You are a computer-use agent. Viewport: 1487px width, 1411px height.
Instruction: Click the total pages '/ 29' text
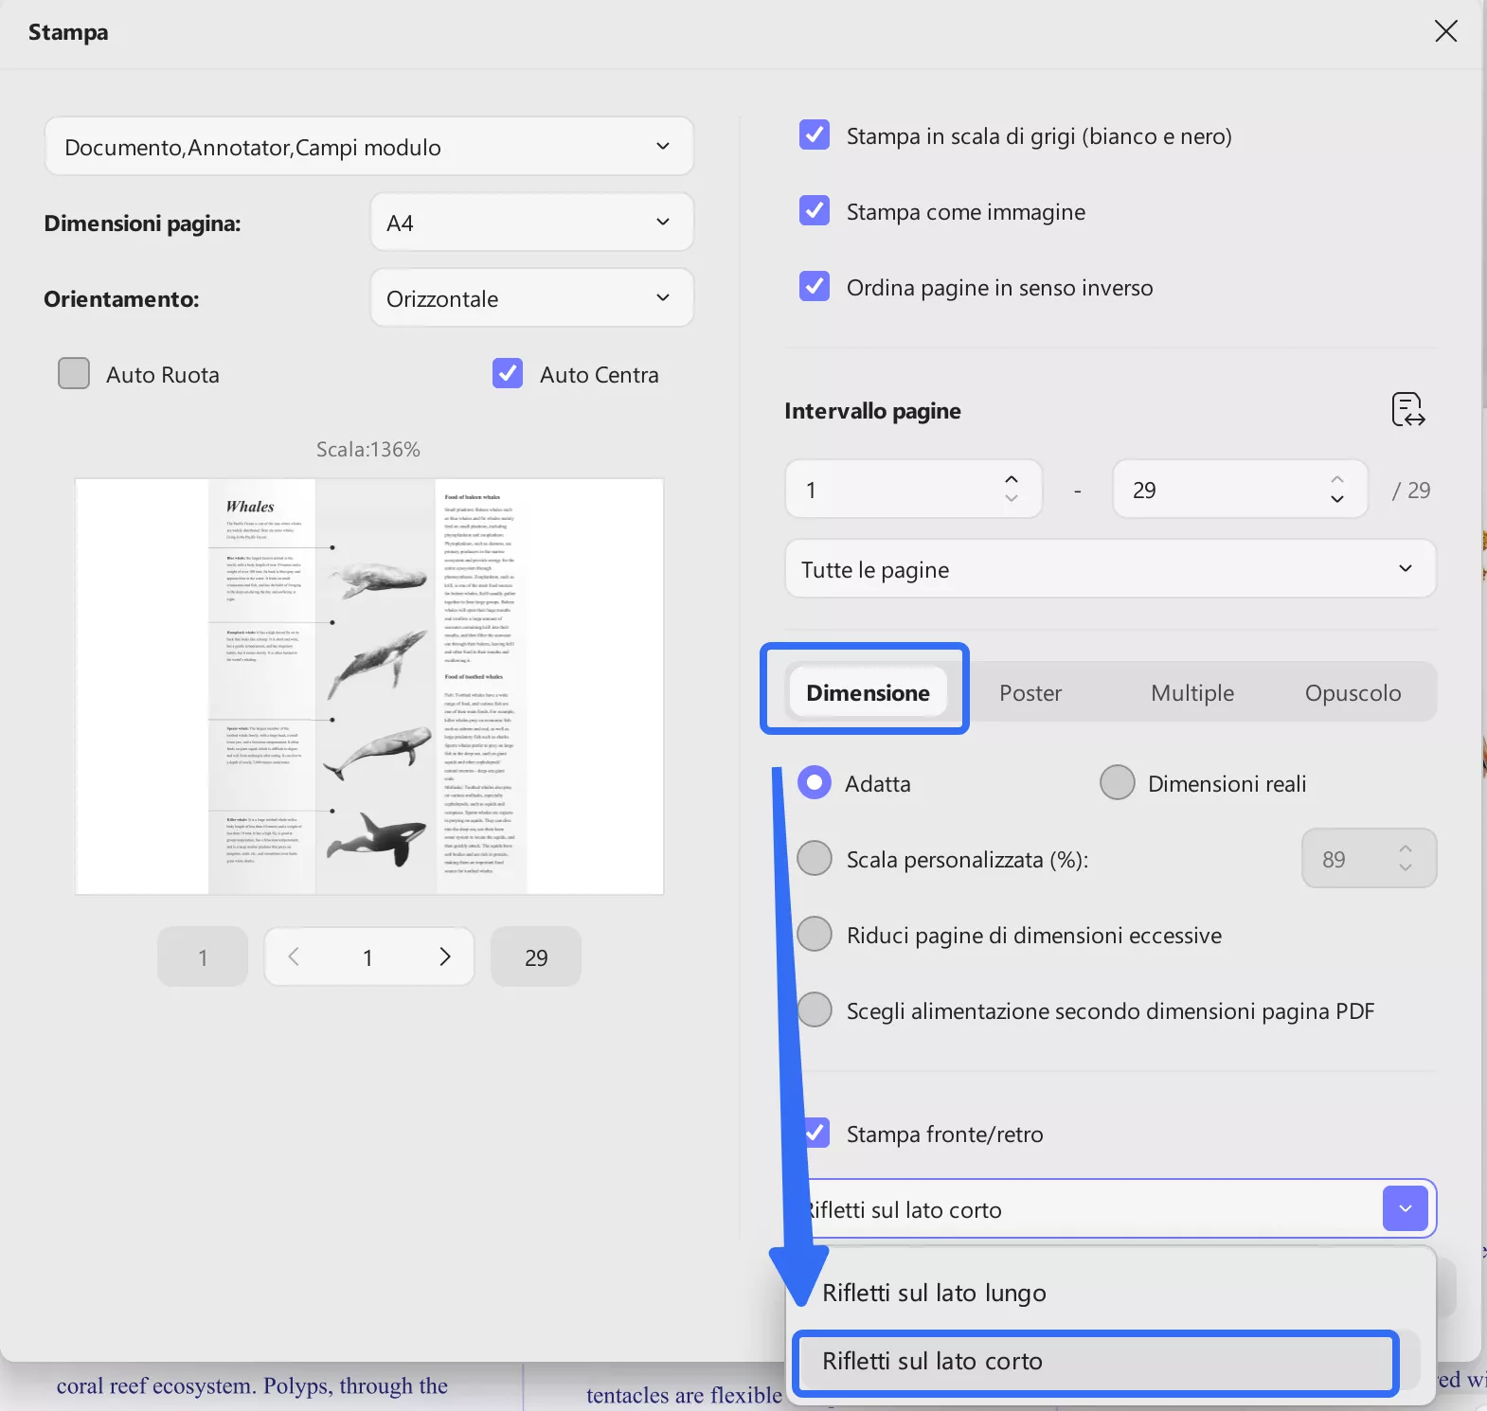point(1411,490)
